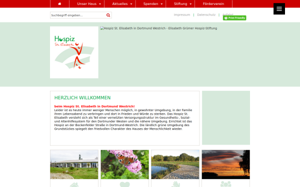Open the Datenschutz link
Viewport: 300px width, 187px height.
click(x=206, y=14)
